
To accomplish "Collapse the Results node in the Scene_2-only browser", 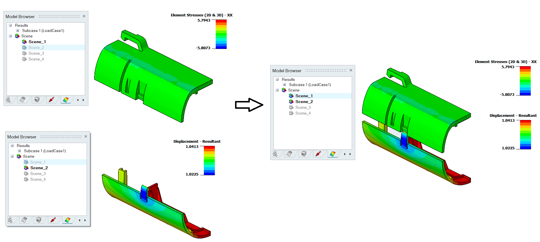I will (12, 146).
